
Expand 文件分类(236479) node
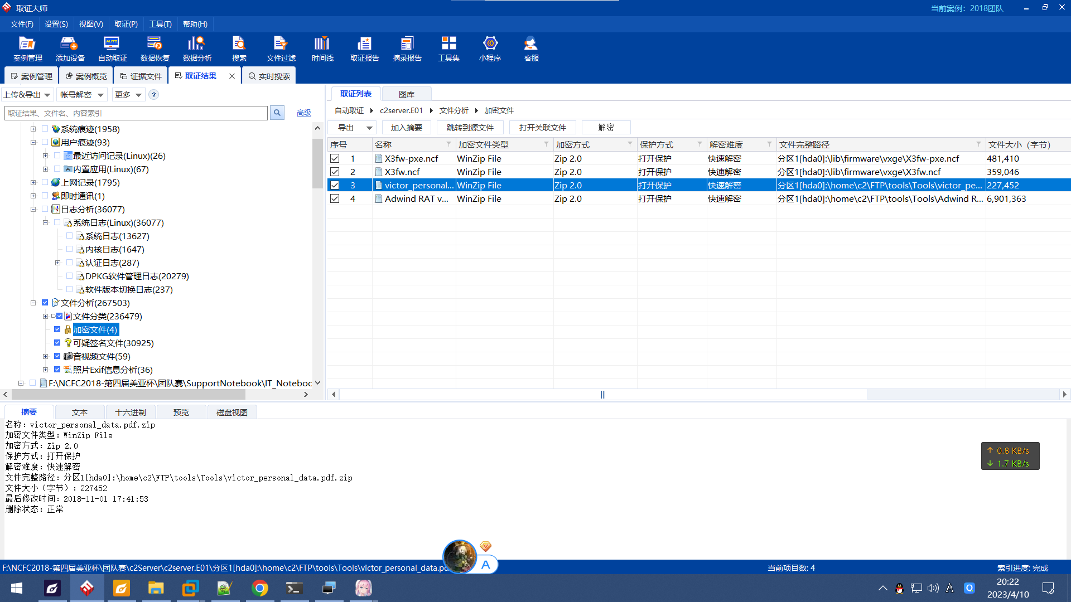(x=46, y=316)
